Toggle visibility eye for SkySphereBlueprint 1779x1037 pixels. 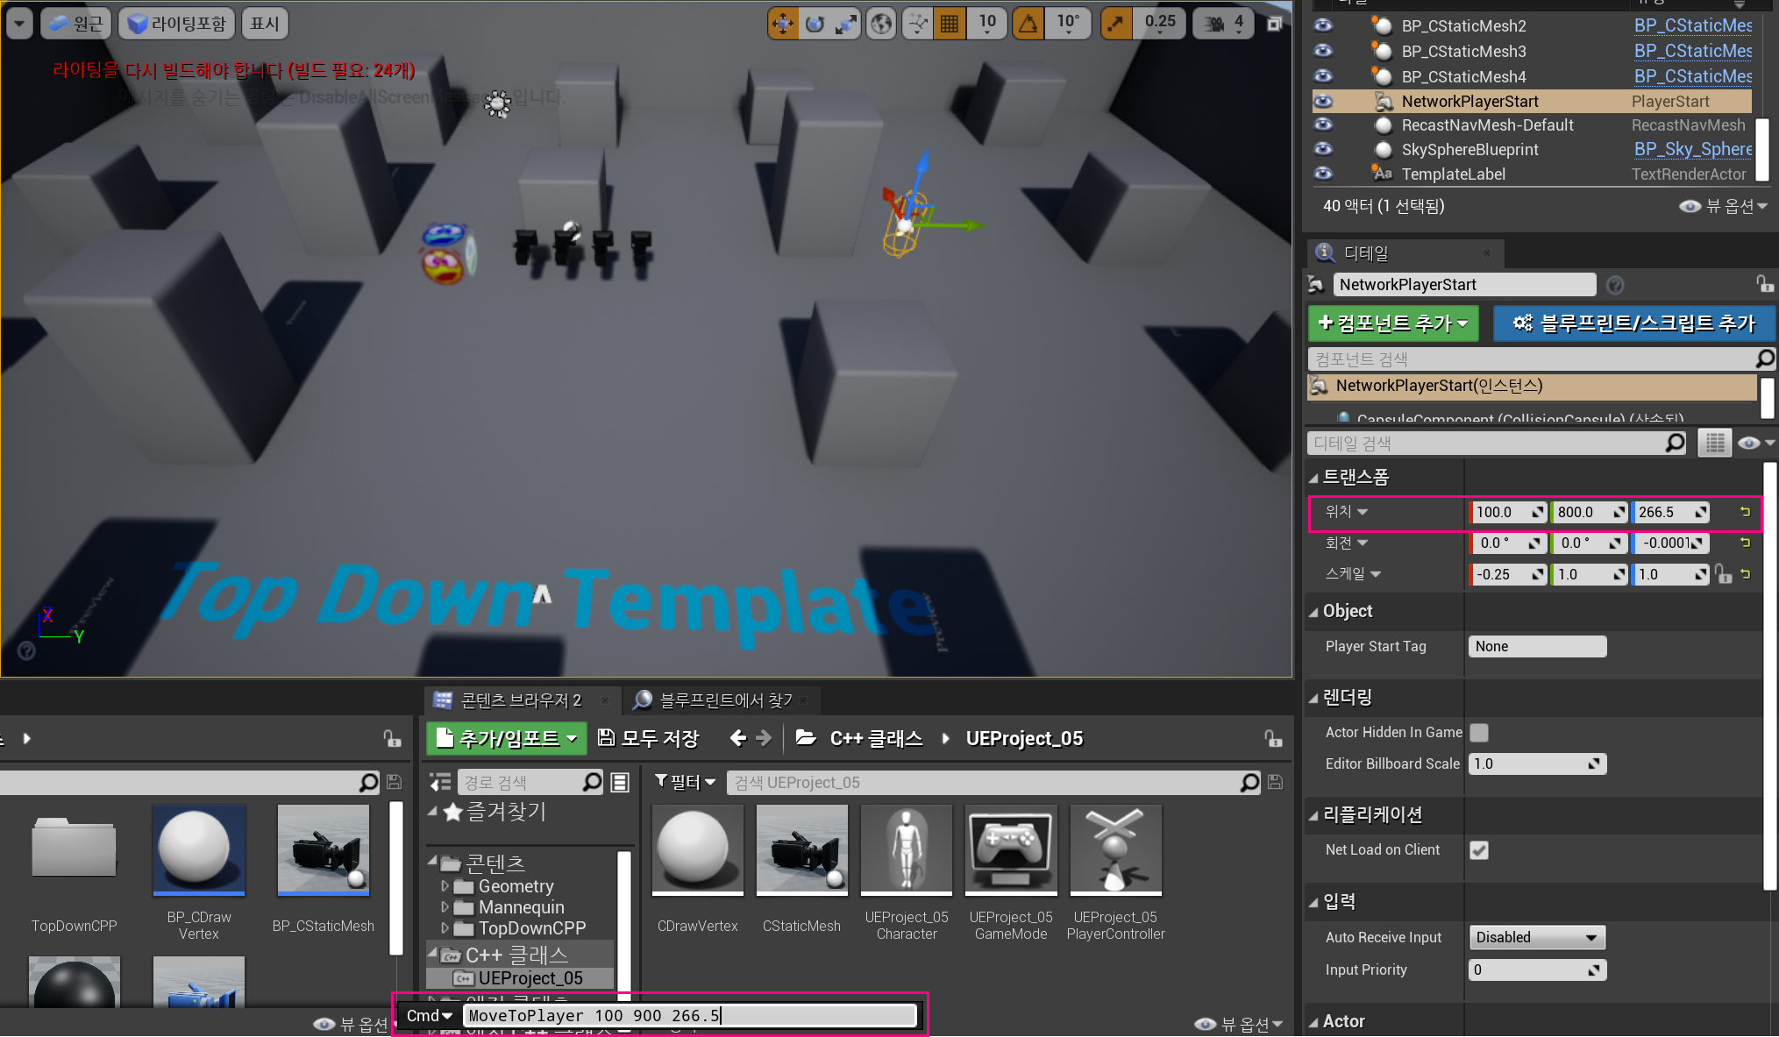[x=1323, y=149]
